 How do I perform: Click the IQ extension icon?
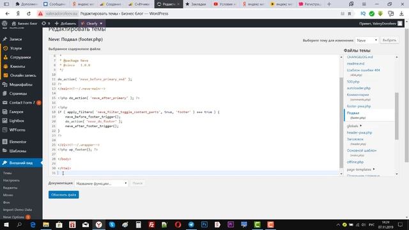click(363, 13)
